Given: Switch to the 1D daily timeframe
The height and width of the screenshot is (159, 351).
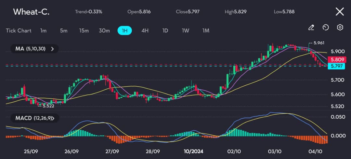Looking at the screenshot, I should [x=165, y=31].
